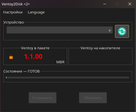Expand the Устройство device dropdown
Viewport: 136px width, 112px height.
(60, 30)
